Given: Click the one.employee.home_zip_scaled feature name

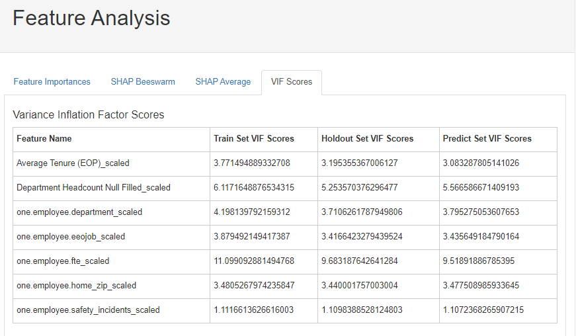Looking at the screenshot, I should point(76,286).
